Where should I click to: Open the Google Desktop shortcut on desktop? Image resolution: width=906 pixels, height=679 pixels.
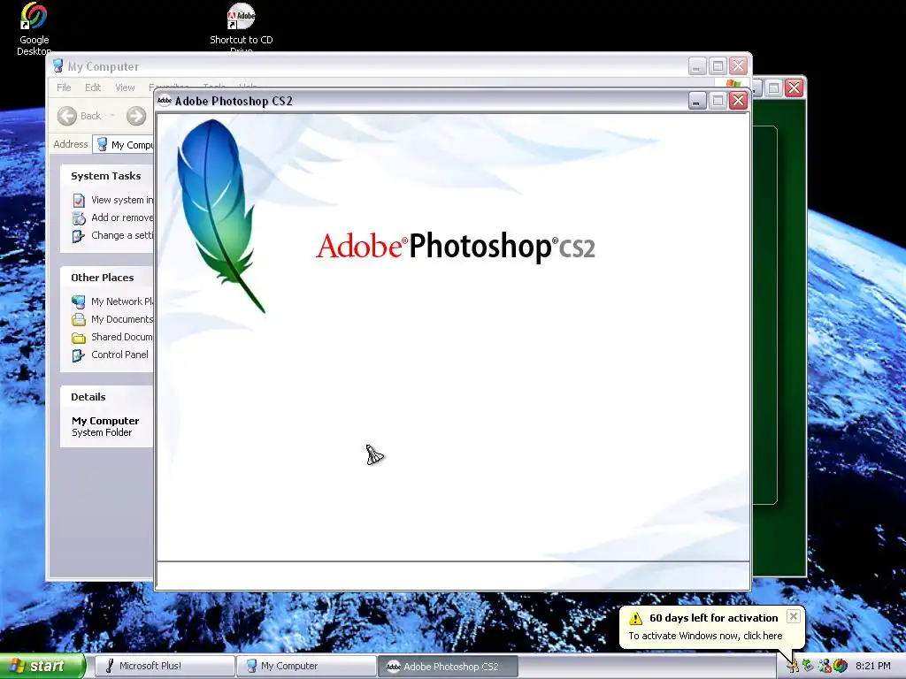tap(34, 29)
